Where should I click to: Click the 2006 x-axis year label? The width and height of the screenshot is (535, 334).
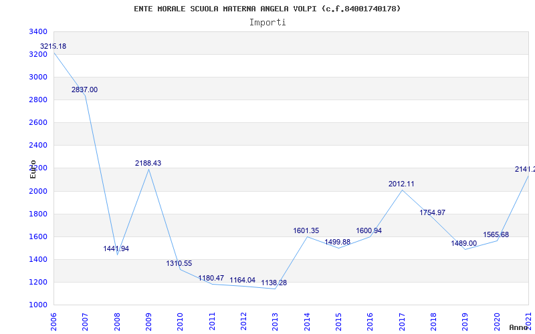tap(53, 322)
